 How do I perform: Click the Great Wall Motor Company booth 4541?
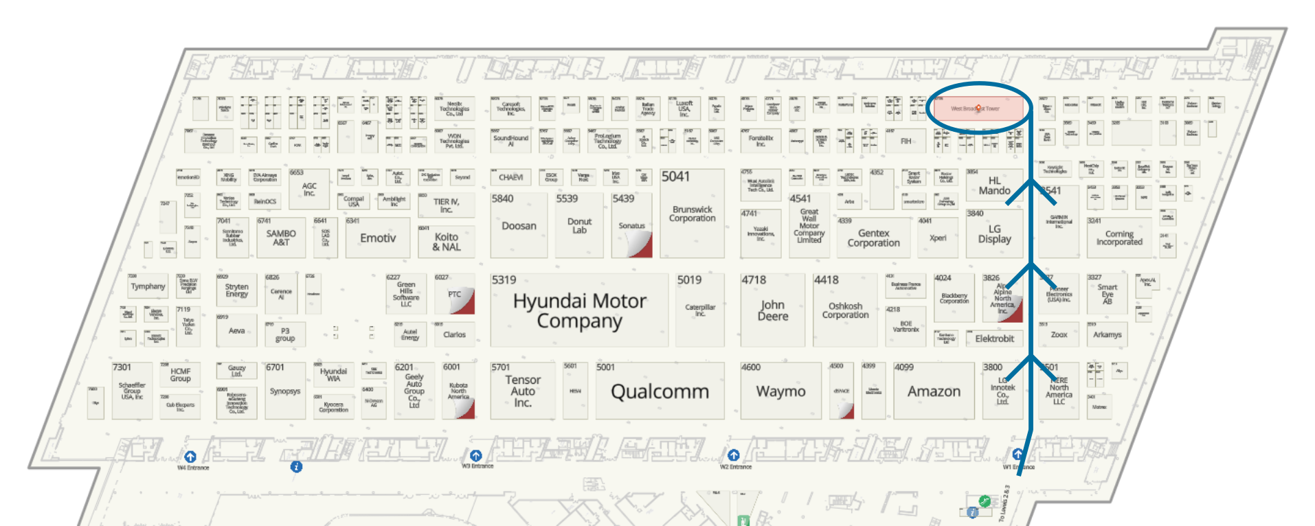[809, 225]
